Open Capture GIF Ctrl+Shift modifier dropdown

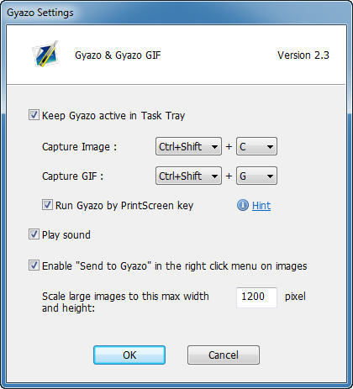(188, 176)
